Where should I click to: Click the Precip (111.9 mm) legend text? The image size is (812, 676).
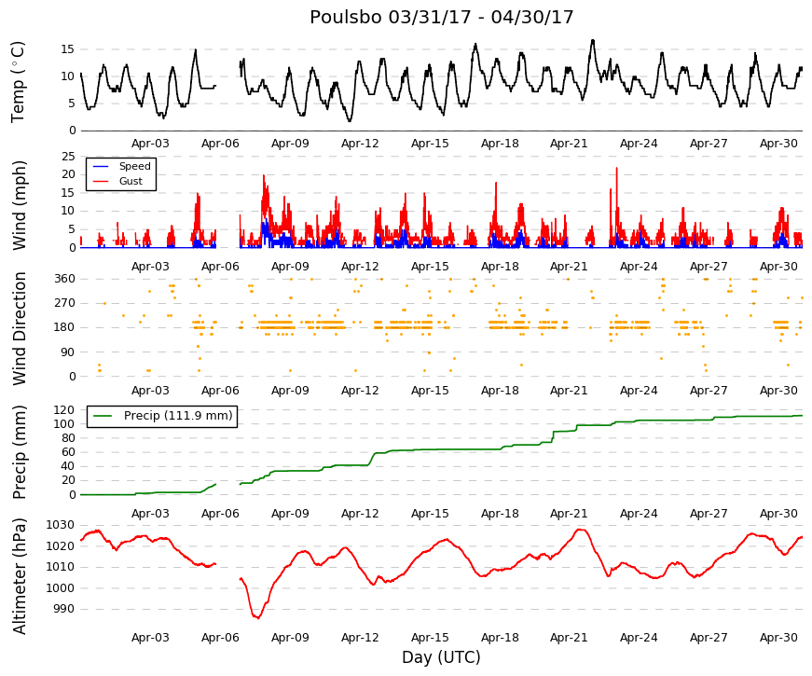coord(178,416)
